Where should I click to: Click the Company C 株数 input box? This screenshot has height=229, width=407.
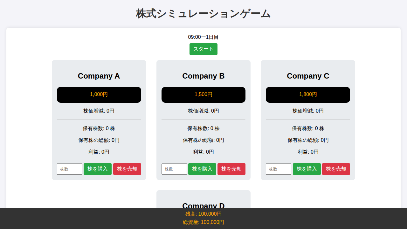click(x=279, y=169)
